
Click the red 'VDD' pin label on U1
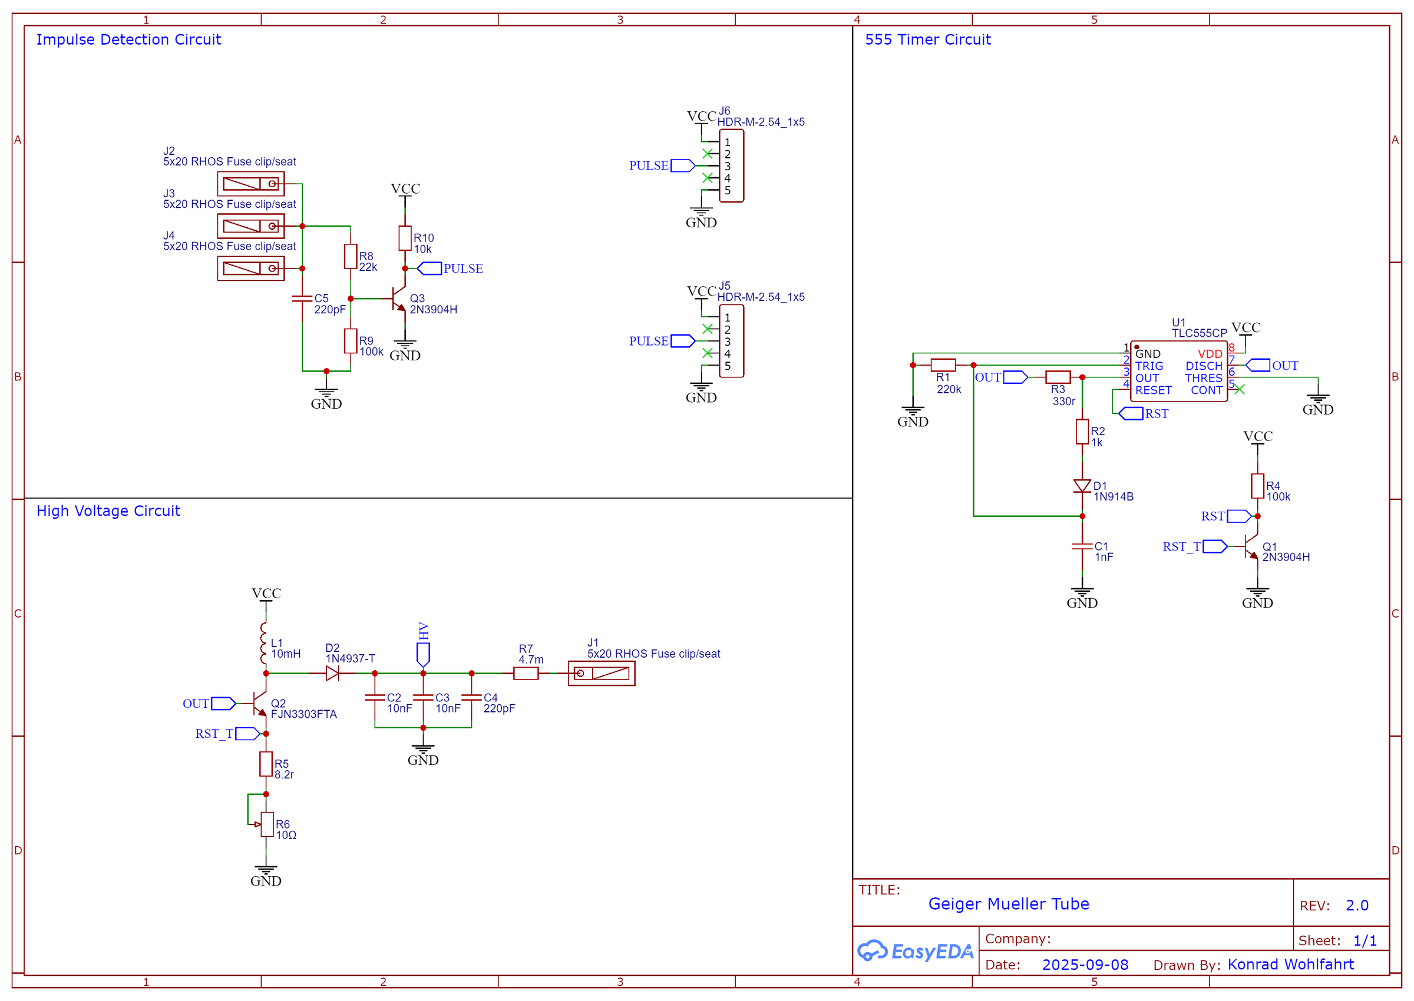[1210, 354]
